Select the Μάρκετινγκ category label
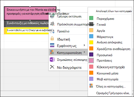This screenshot has height=97, width=134. (105, 37)
